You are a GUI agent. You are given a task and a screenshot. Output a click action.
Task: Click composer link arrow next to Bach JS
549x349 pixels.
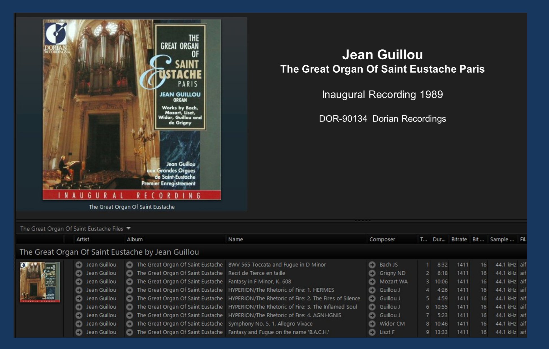coord(372,265)
